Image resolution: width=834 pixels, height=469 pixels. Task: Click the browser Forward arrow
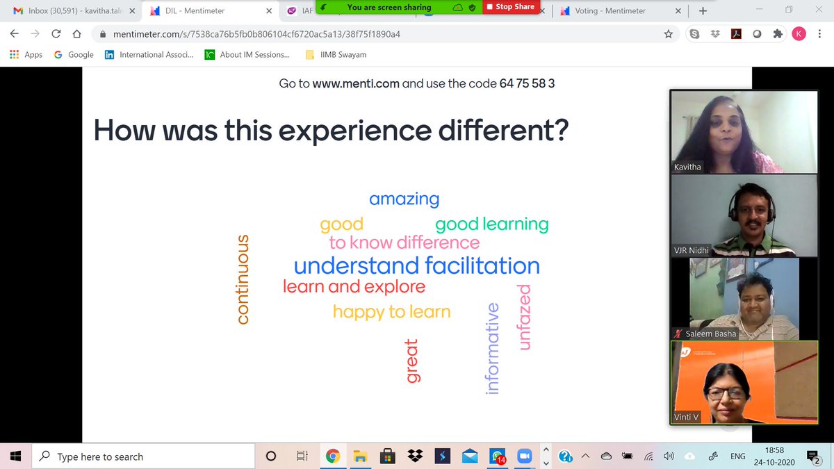pos(35,34)
